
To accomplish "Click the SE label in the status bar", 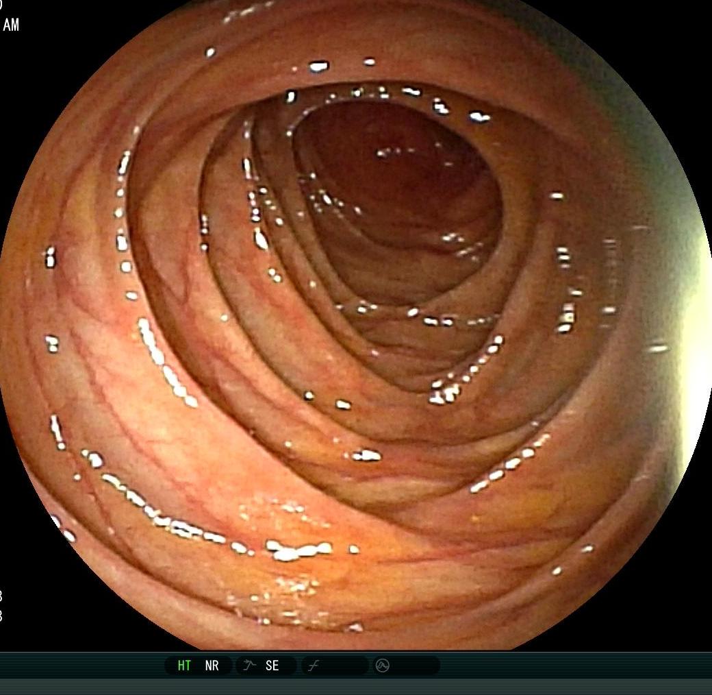I will (272, 666).
